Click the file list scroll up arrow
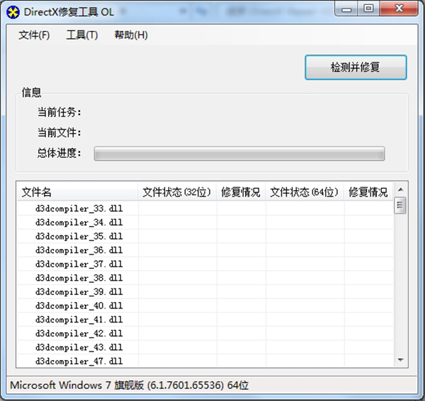Image resolution: width=425 pixels, height=401 pixels. pyautogui.click(x=401, y=190)
